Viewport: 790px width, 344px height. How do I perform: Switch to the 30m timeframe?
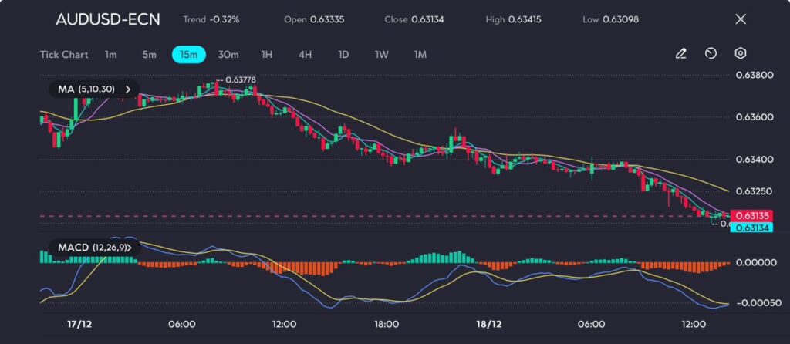click(x=228, y=55)
